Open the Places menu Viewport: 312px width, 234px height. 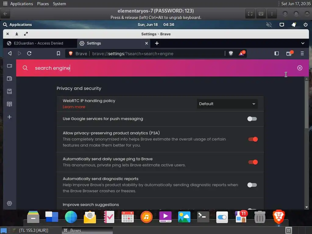click(x=43, y=4)
